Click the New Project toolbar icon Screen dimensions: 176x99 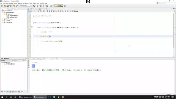click(5, 6)
